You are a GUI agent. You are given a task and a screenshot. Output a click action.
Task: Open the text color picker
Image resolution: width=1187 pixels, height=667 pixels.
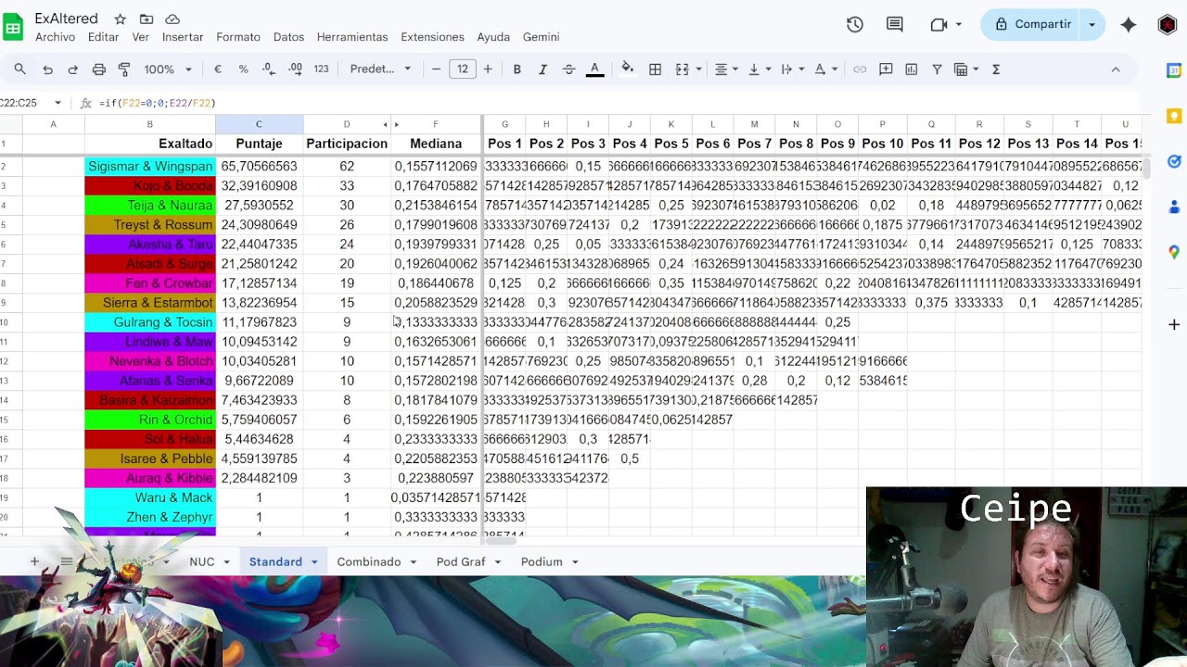595,69
